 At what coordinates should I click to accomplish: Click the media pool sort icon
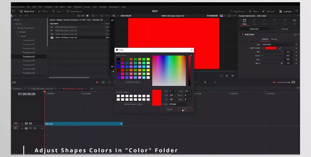(x=101, y=16)
